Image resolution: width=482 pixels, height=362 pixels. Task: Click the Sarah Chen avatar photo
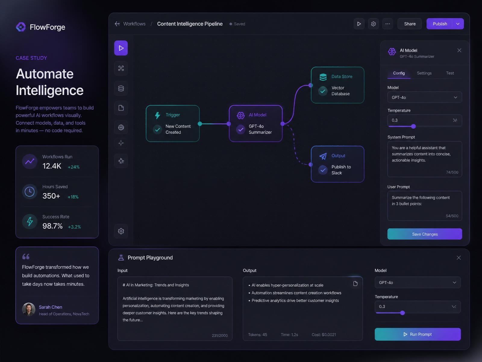point(29,309)
